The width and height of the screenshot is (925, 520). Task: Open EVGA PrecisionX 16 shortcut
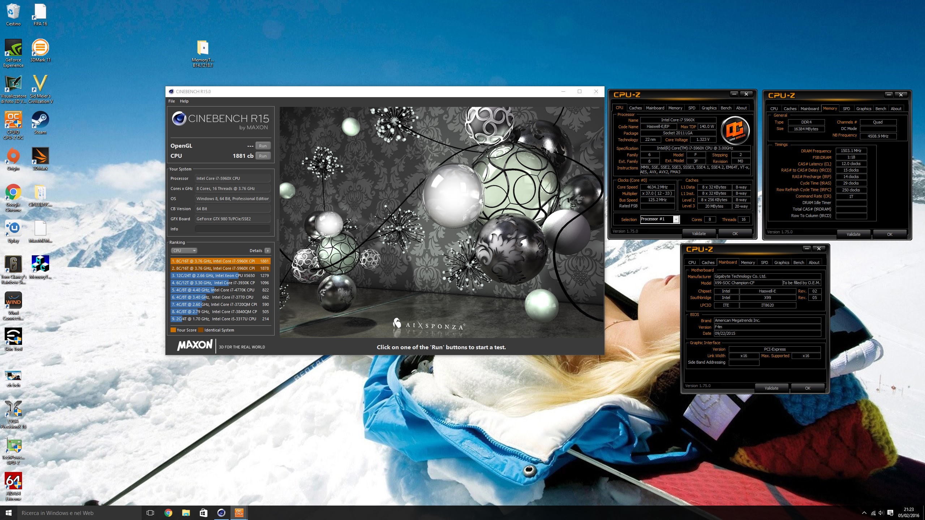tap(13, 414)
